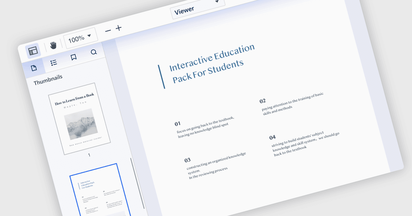This screenshot has height=216, width=412.
Task: Open the search tab in sidebar
Action: (94, 52)
